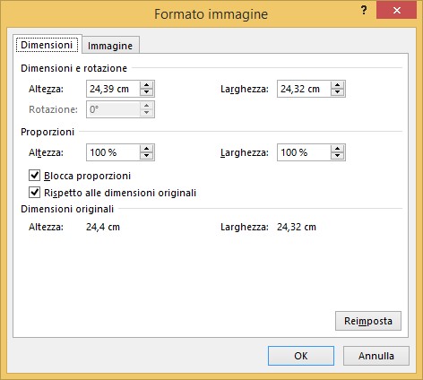Toggle Rispetto alle dimensioni originali checkbox
The height and width of the screenshot is (380, 423).
pos(34,193)
